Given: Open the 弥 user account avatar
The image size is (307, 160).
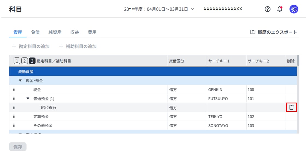Looking at the screenshot, I should coord(294,9).
